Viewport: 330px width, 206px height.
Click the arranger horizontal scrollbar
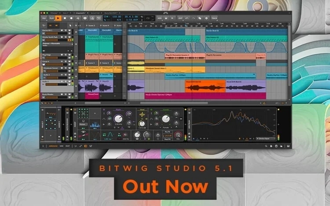click(174, 103)
